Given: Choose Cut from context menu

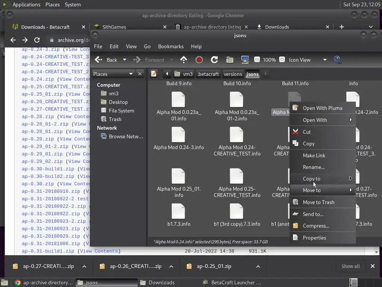Looking at the screenshot, I should 323,132.
